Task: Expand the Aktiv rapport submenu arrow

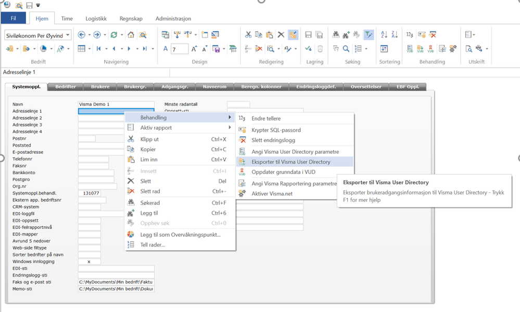Action: coord(230,127)
